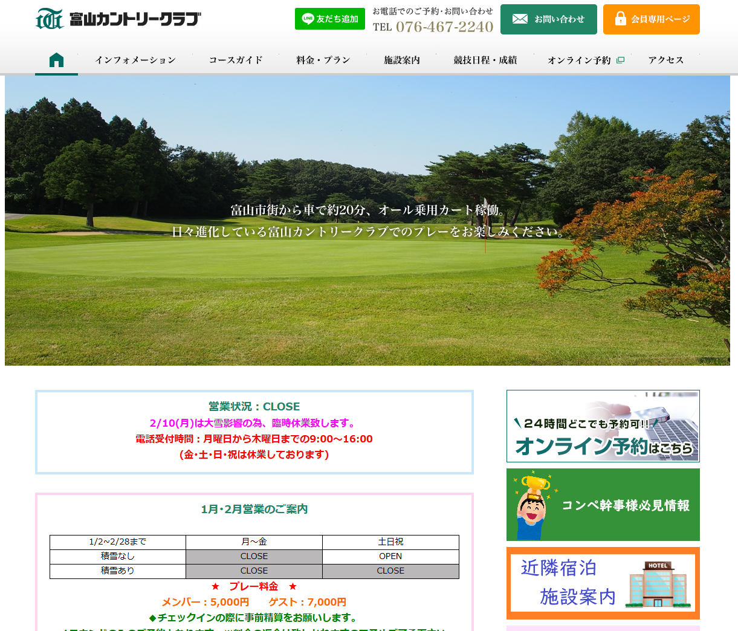This screenshot has width=738, height=631.
Task: Open the お問い合わせ contact button
Action: [x=549, y=19]
